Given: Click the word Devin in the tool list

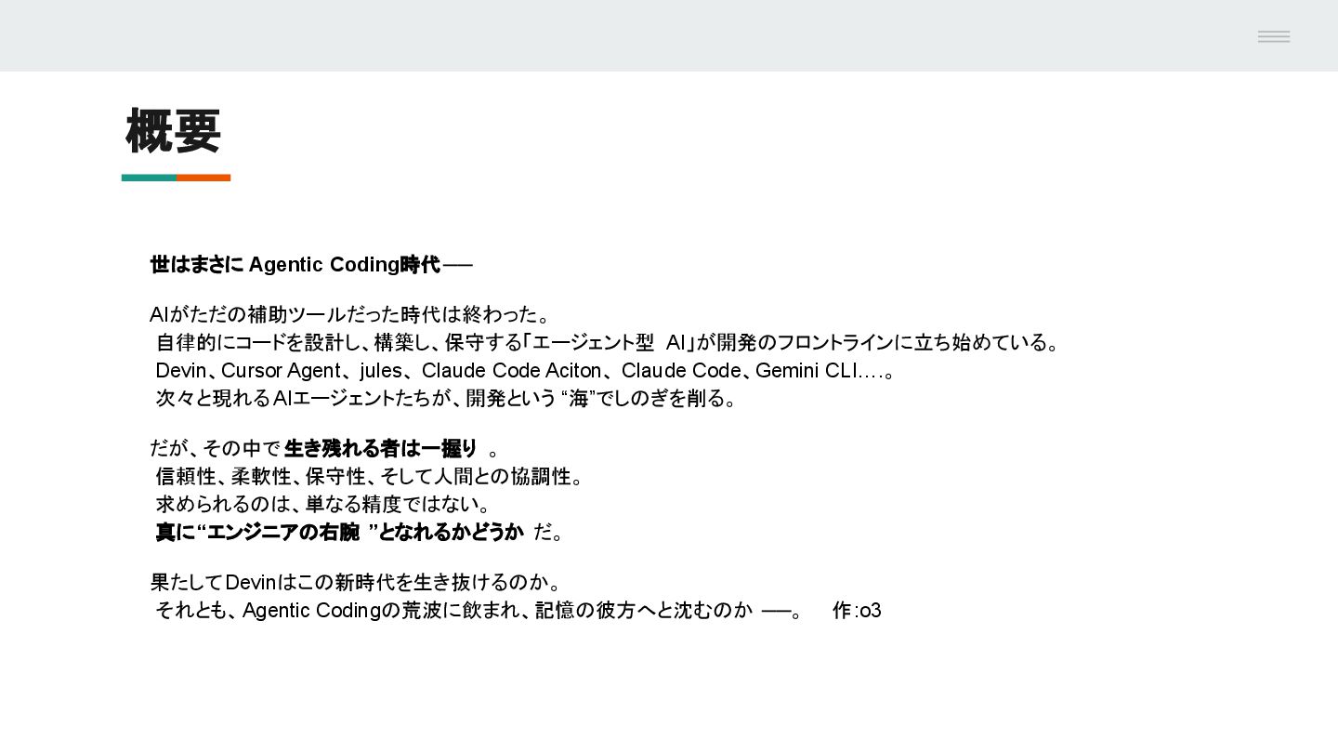Looking at the screenshot, I should pos(180,371).
